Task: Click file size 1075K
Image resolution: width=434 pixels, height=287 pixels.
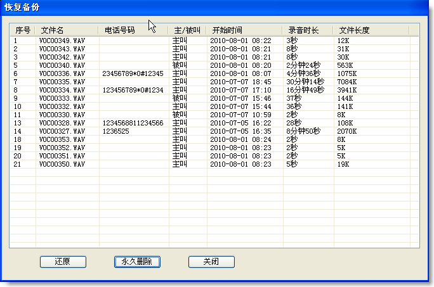Action: (347, 74)
